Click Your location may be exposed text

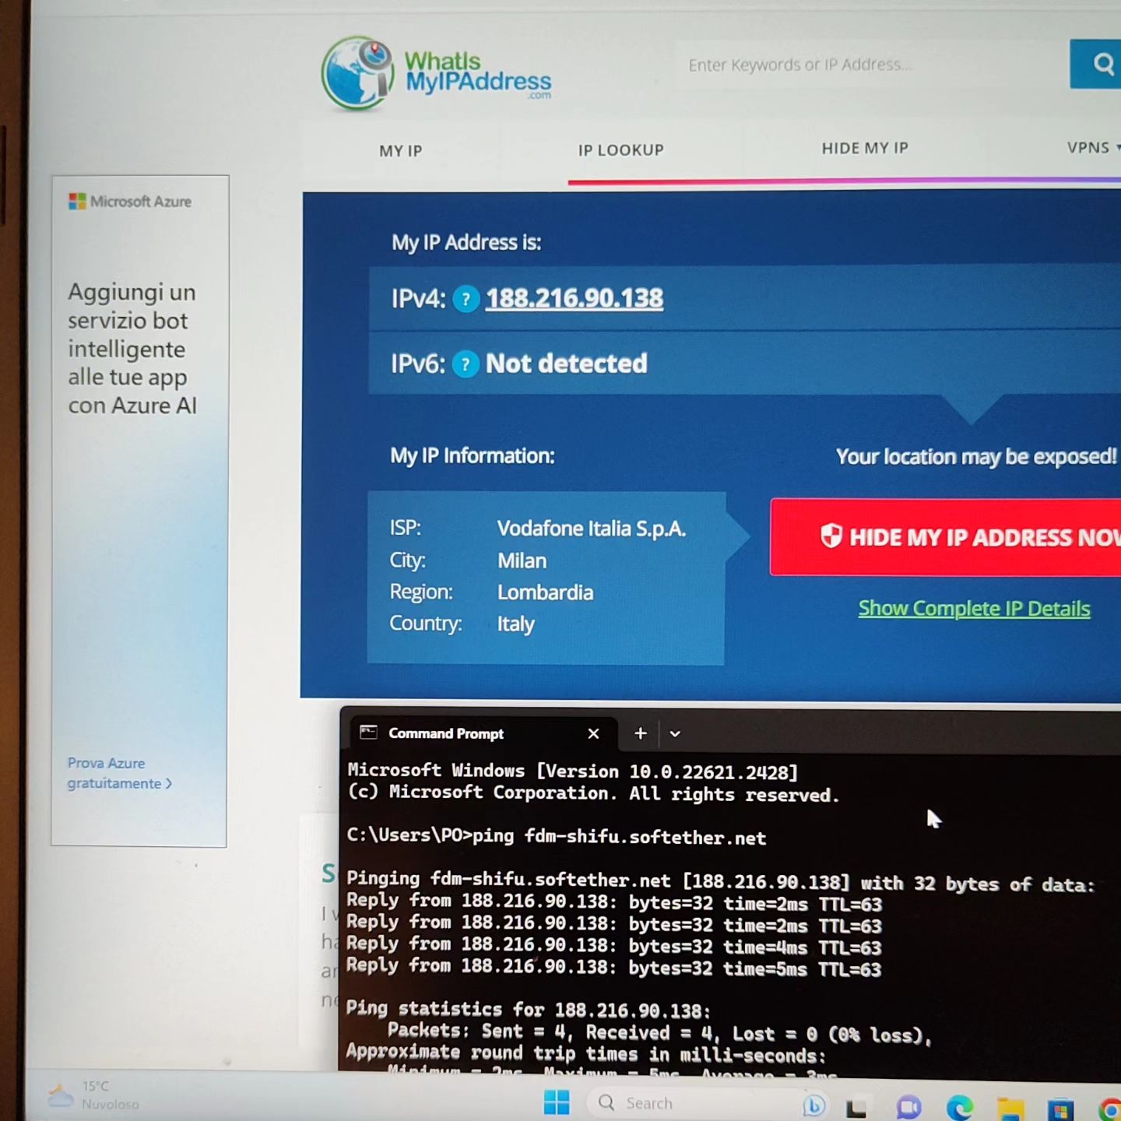976,456
